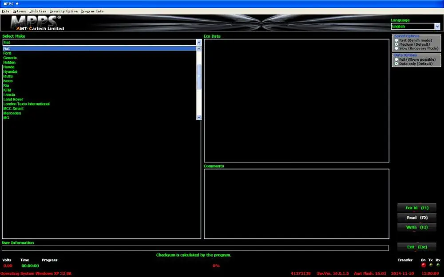
Task: Click the Sw.Ver. 16.0.1.6 status text
Action: coord(332,273)
